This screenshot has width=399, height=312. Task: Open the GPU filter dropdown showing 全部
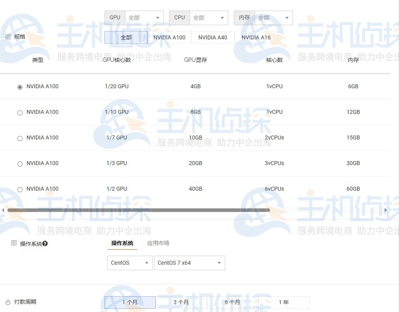click(144, 17)
